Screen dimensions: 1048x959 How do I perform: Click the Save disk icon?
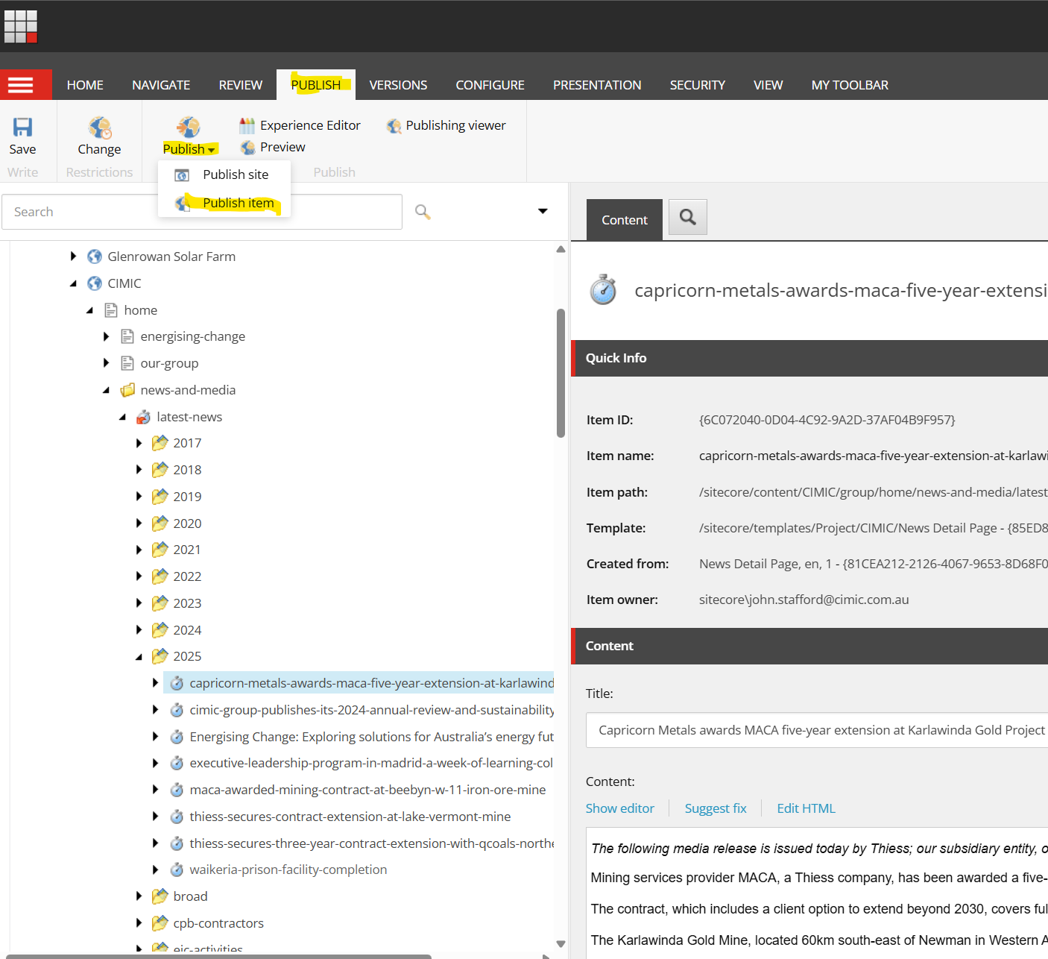(x=22, y=128)
